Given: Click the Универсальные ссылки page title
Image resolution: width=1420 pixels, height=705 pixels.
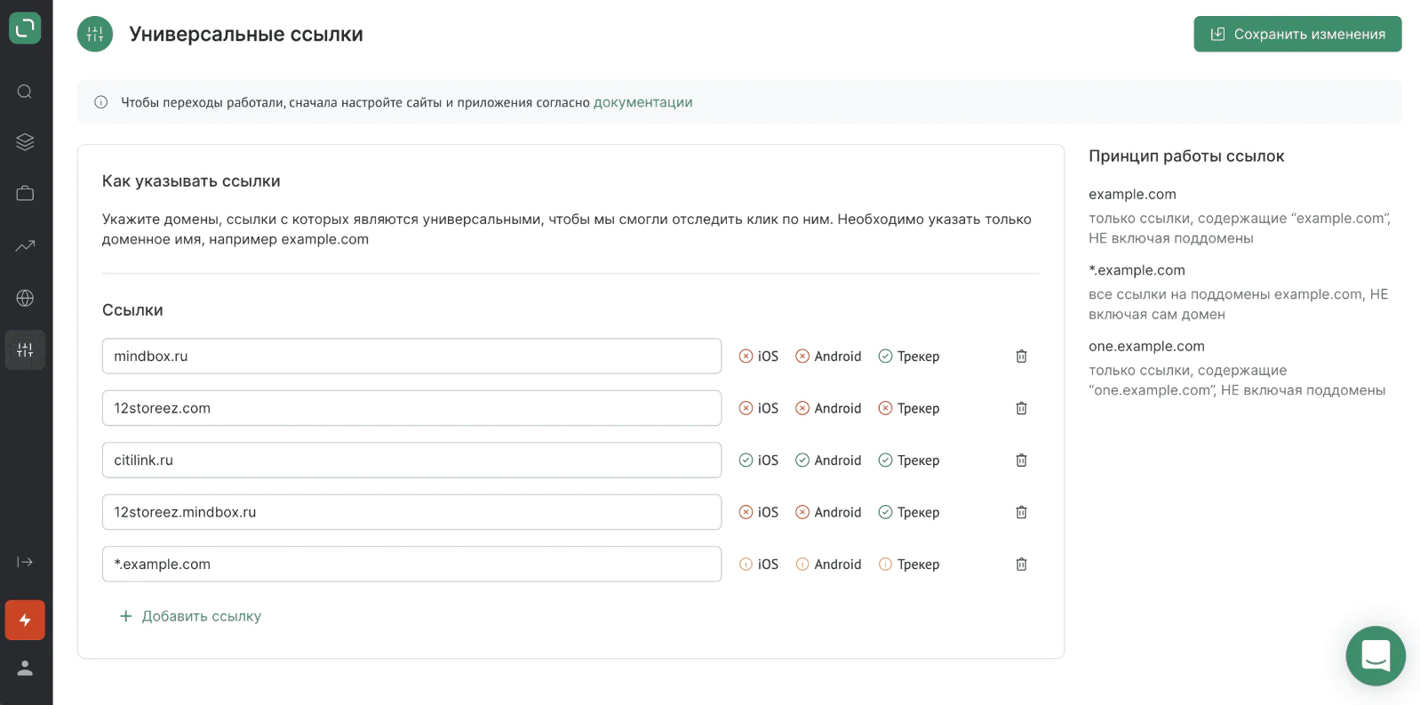Looking at the screenshot, I should pos(246,34).
